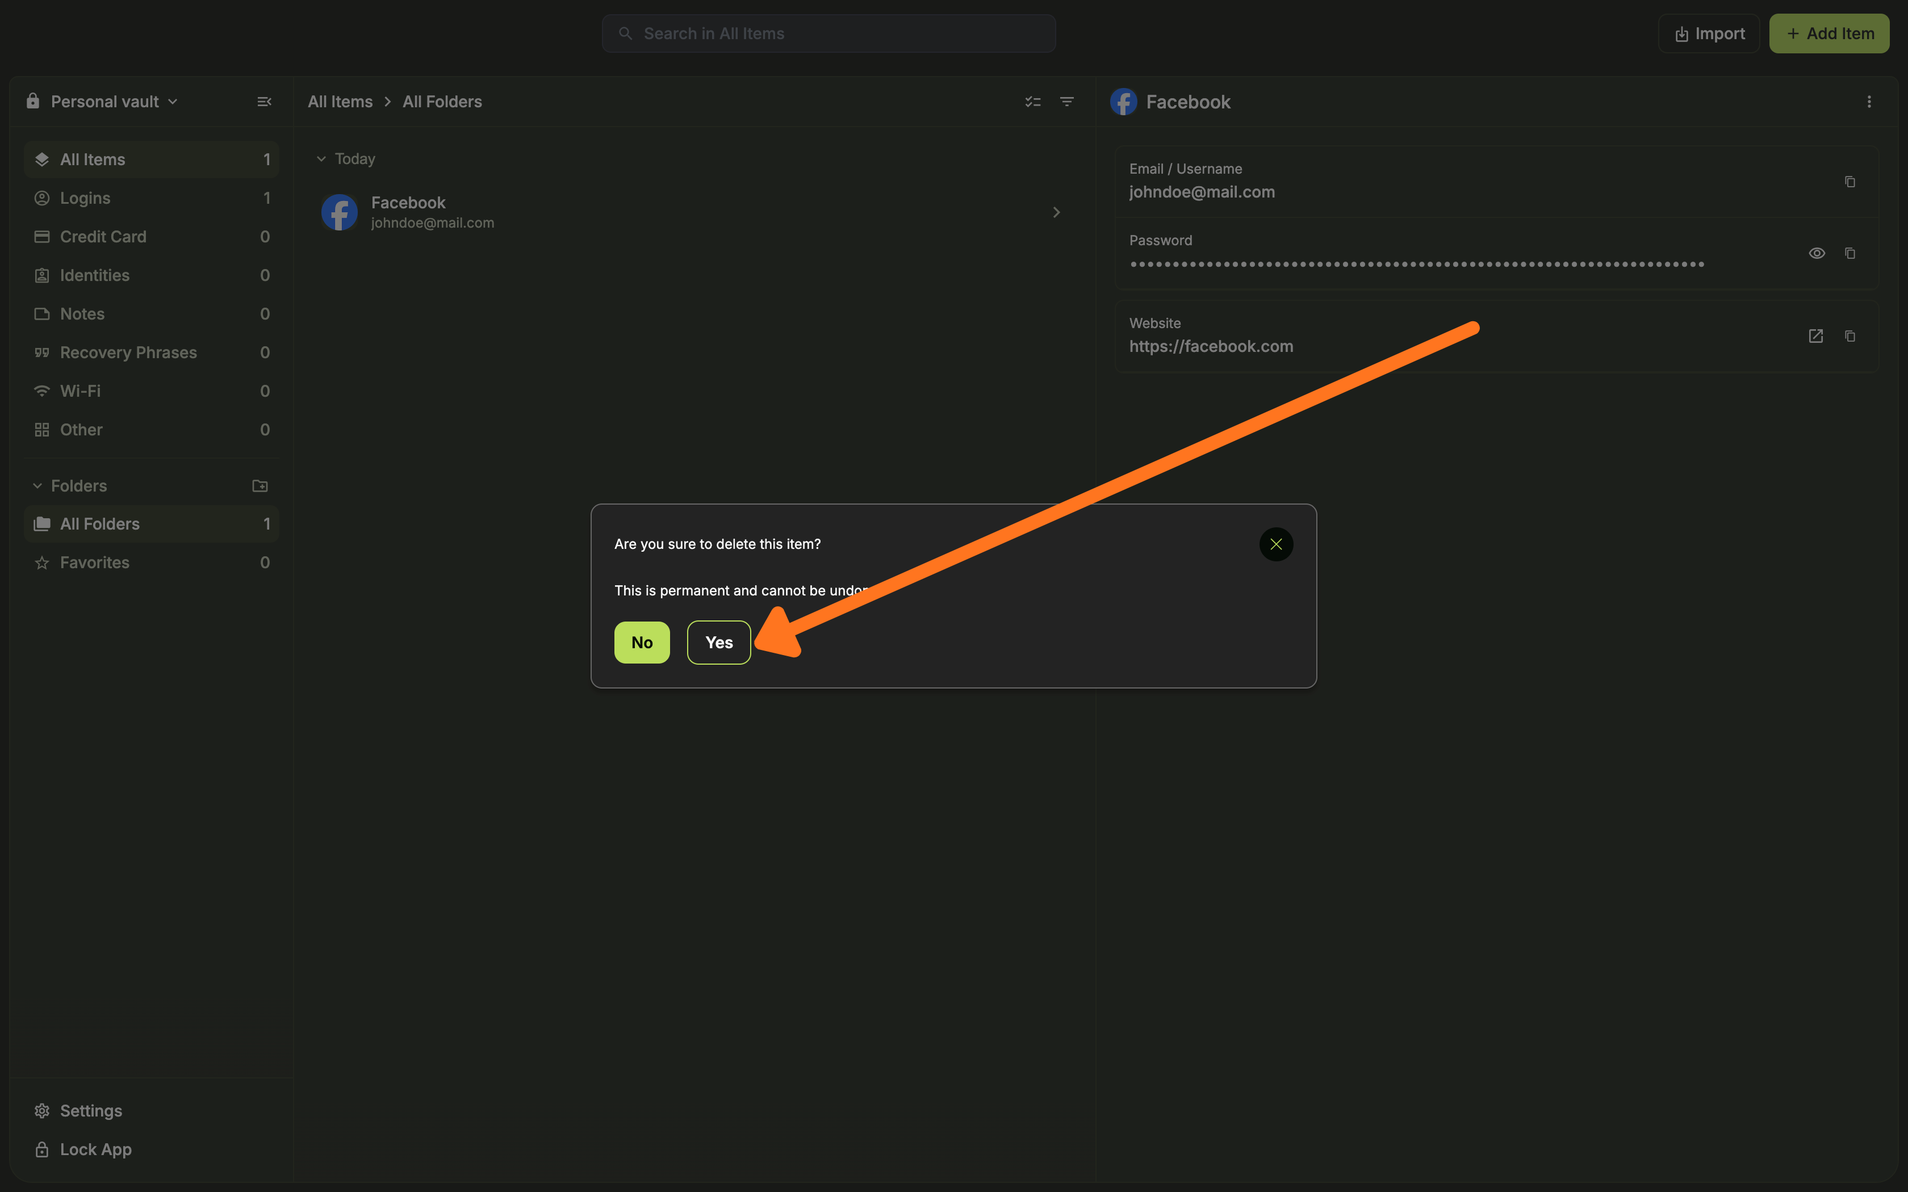Copy the email username field

[x=1850, y=181]
